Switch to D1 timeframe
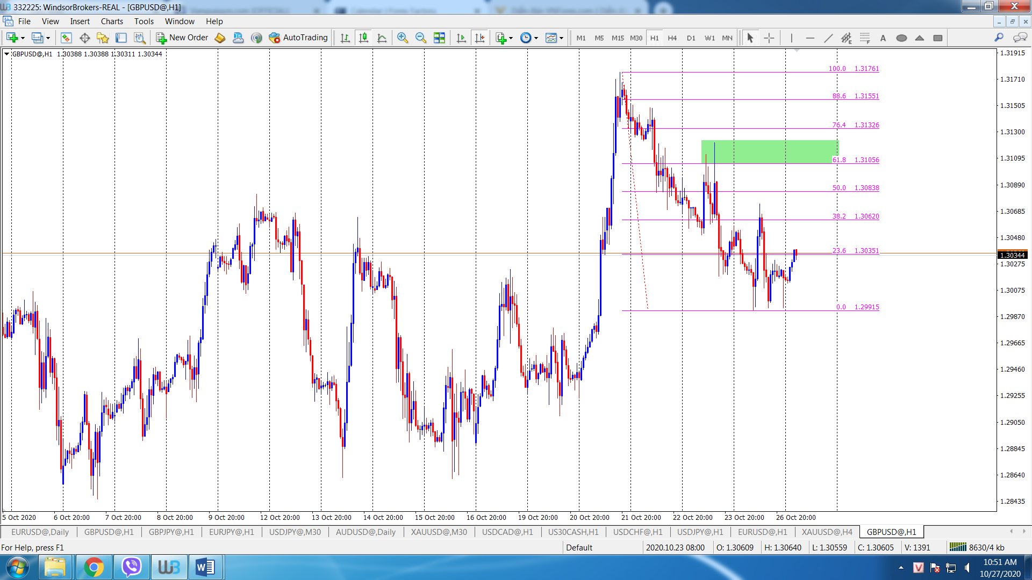The height and width of the screenshot is (580, 1032). pos(691,38)
